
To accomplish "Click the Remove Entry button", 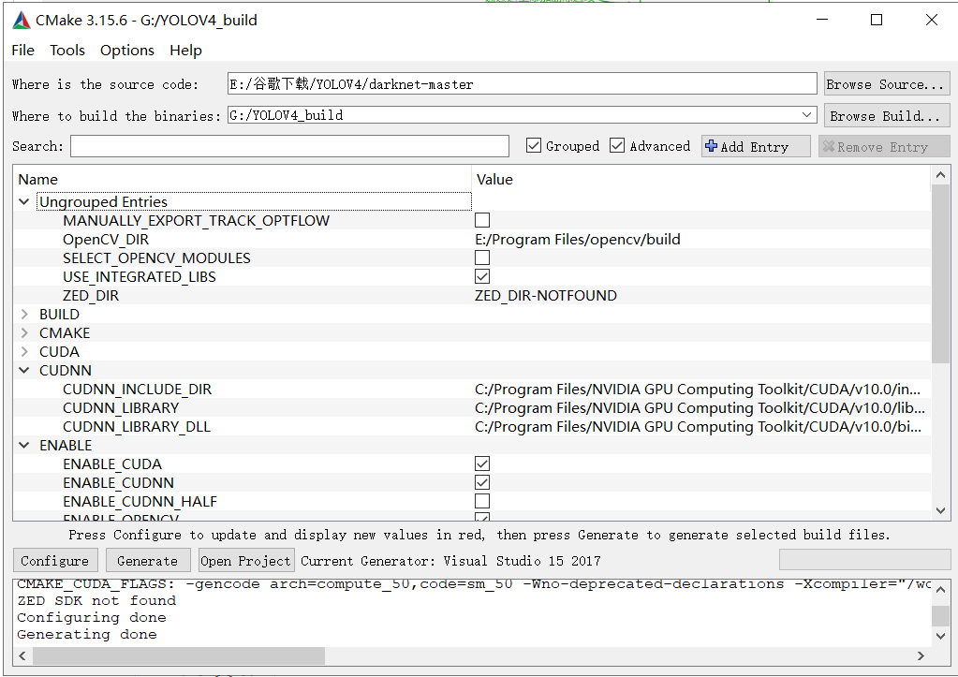I will point(883,147).
